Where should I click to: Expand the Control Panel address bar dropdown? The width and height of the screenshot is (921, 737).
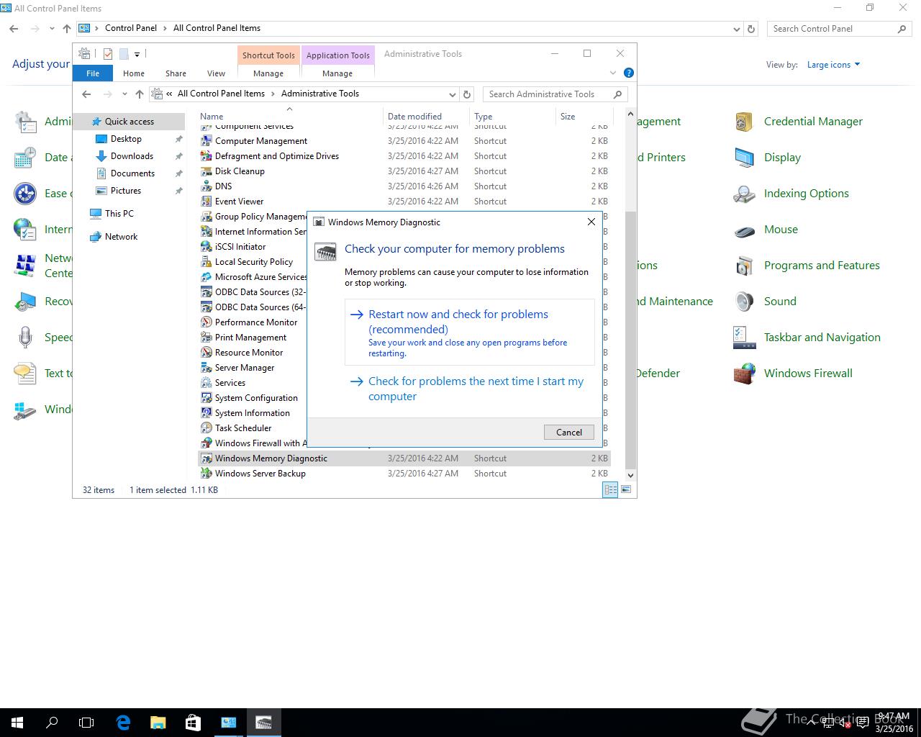[736, 29]
